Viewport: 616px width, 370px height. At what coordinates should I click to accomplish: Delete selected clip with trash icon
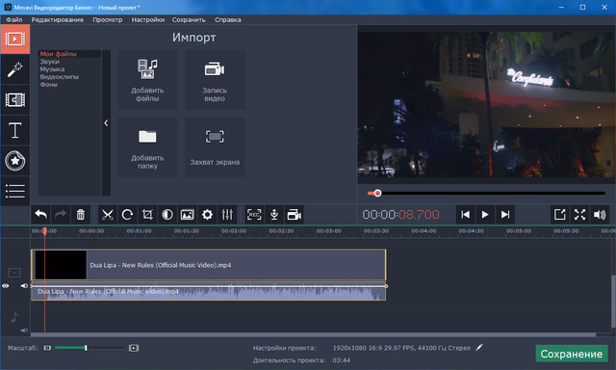point(81,215)
